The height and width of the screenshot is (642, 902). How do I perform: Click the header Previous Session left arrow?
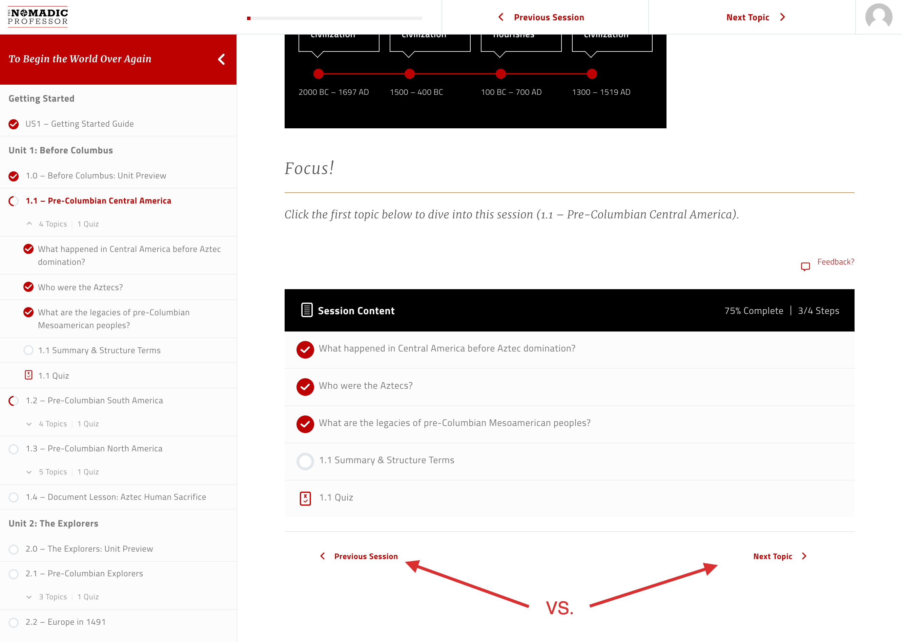coord(501,17)
